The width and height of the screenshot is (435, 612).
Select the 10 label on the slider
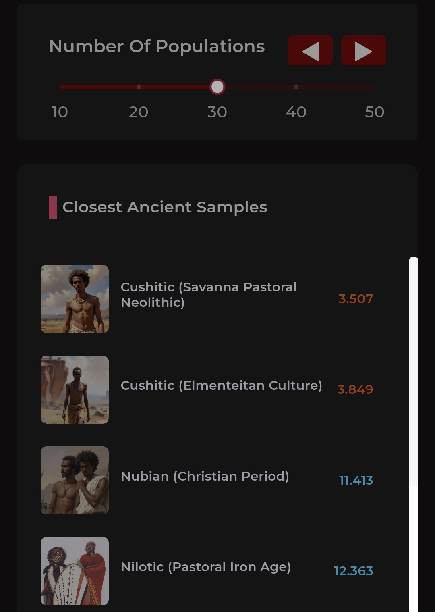tap(60, 112)
